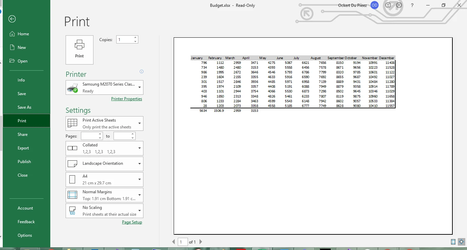Click the printer info icon

point(142,72)
